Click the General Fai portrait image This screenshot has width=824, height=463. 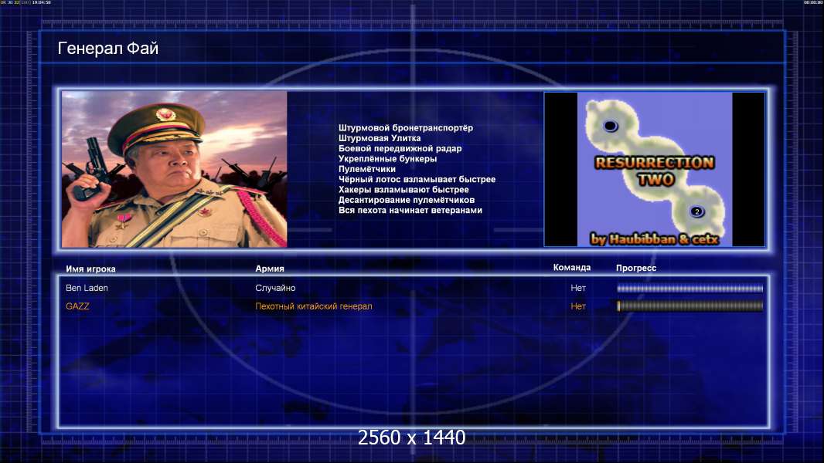pyautogui.click(x=175, y=169)
